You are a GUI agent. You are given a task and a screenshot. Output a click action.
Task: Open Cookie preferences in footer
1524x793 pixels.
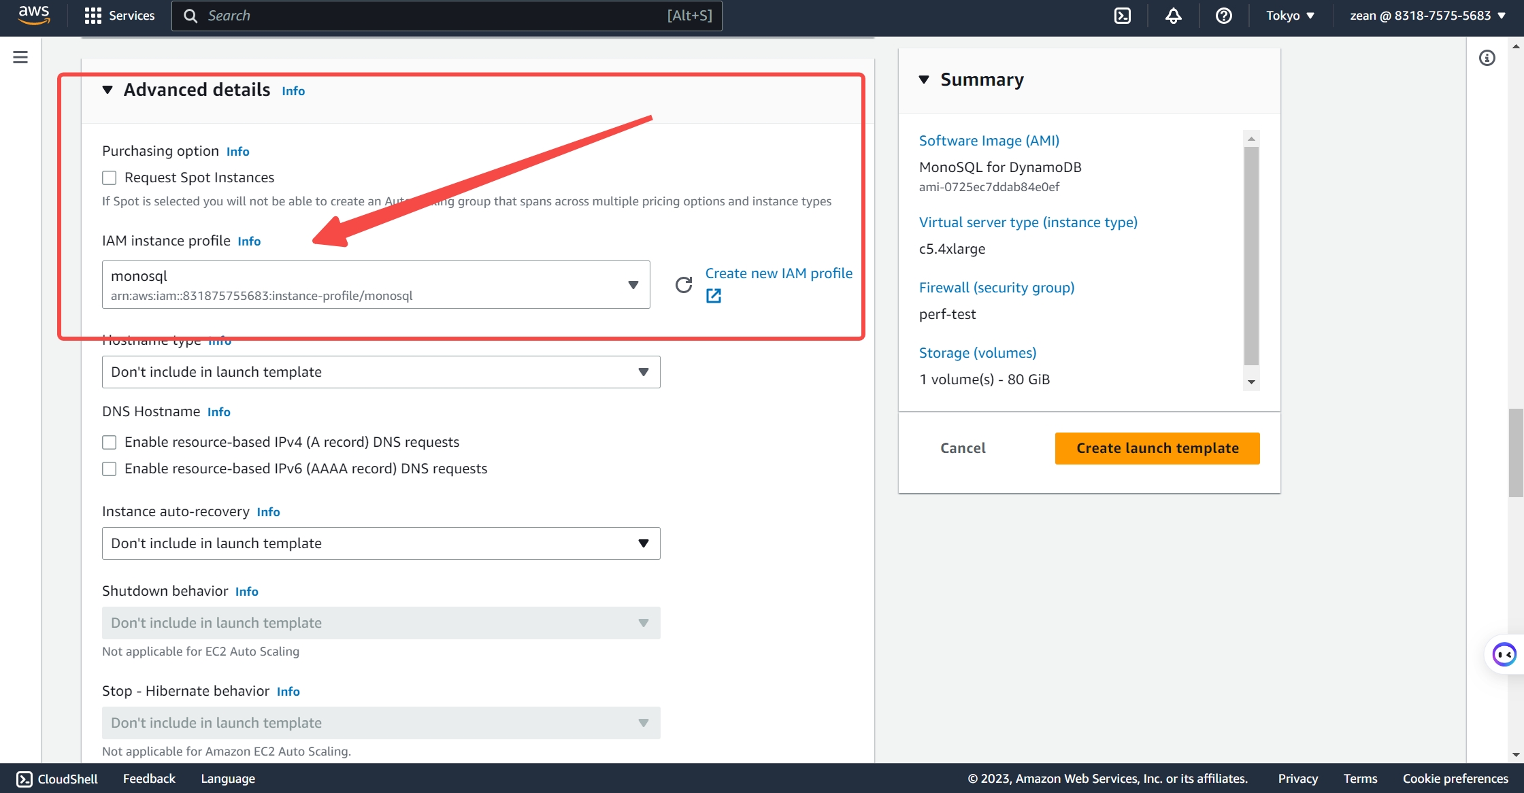(x=1455, y=779)
